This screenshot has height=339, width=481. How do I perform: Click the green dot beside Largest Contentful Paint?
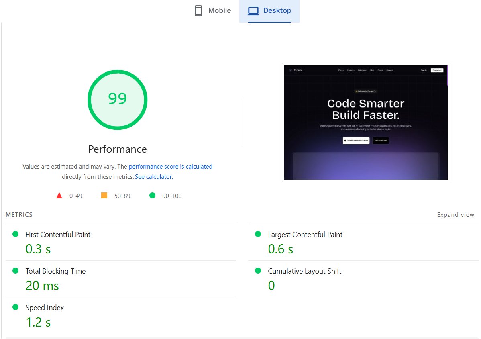coord(258,234)
